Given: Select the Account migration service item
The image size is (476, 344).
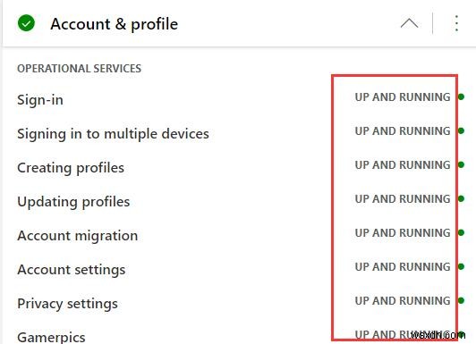Looking at the screenshot, I should click(x=78, y=236).
